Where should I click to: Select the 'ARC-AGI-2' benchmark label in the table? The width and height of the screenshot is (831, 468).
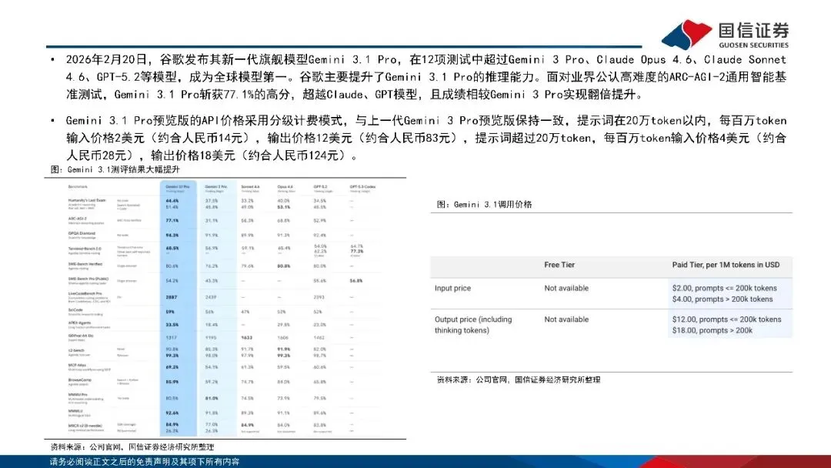pos(78,219)
